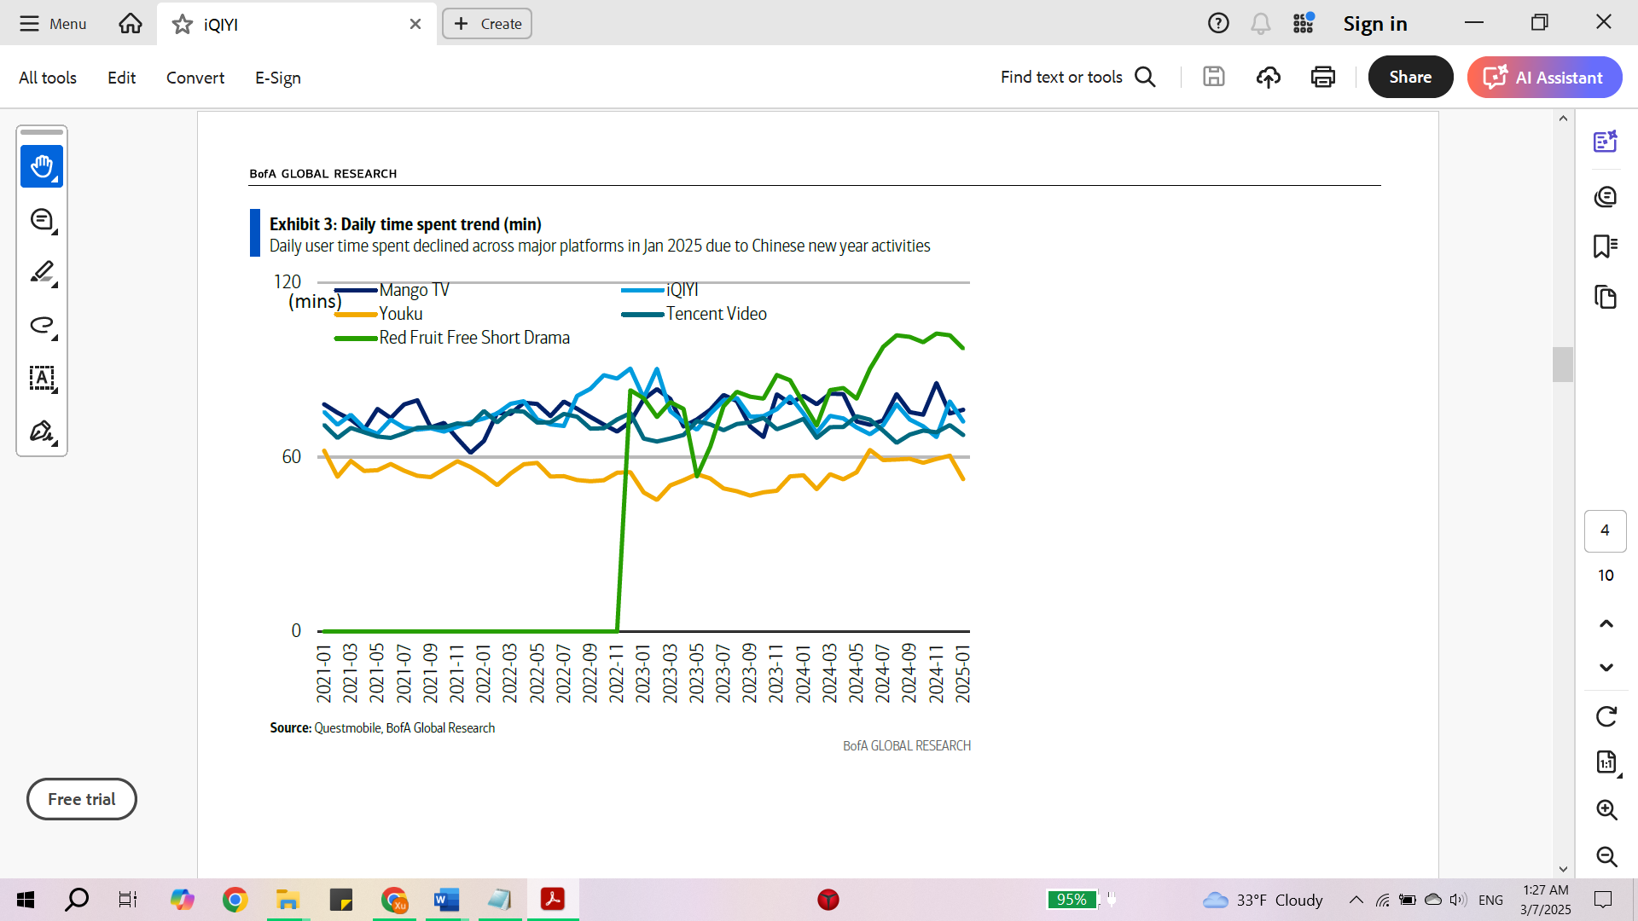Rotate the page view
This screenshot has width=1638, height=921.
click(x=1606, y=716)
